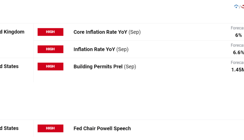
Task: Click (Sep) text next to Building Permits Prel
Action: [130, 66]
